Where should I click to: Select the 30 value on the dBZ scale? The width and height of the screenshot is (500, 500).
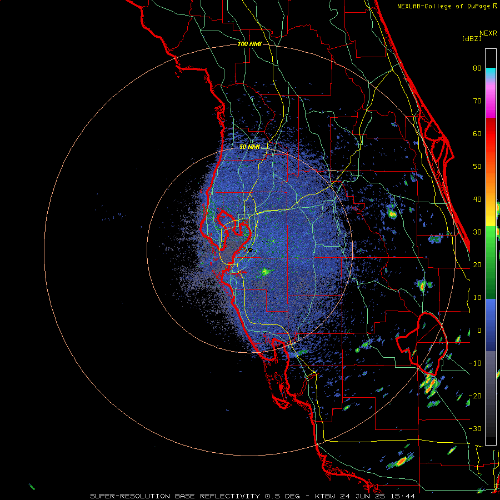pos(477,232)
